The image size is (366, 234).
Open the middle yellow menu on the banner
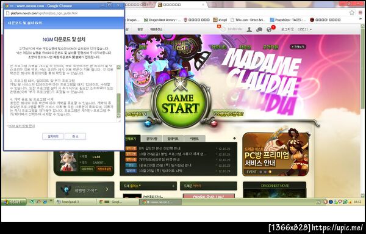click(245, 47)
